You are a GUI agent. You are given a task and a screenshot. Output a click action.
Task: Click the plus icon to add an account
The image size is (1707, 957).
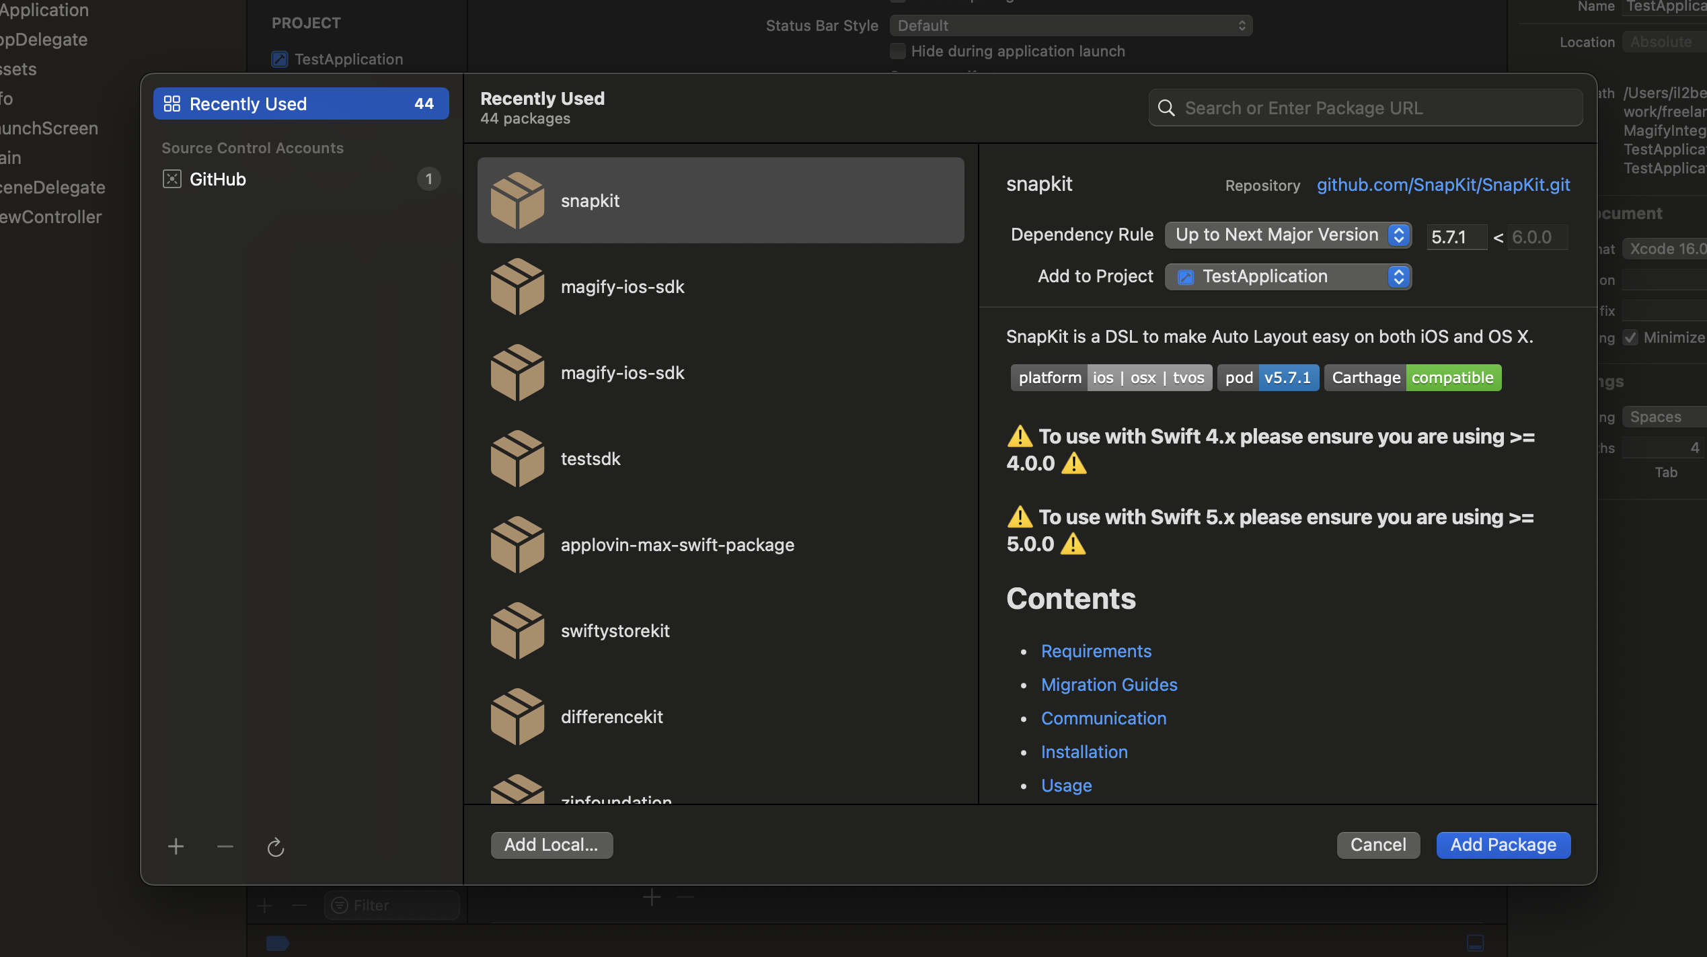(176, 846)
